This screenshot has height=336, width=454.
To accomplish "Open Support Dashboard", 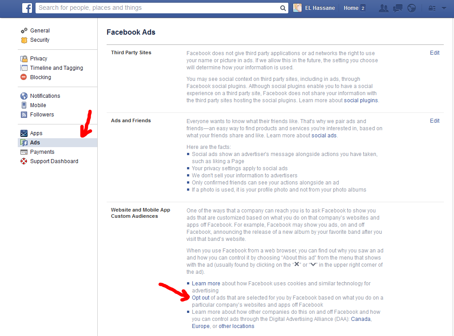I will 54,161.
